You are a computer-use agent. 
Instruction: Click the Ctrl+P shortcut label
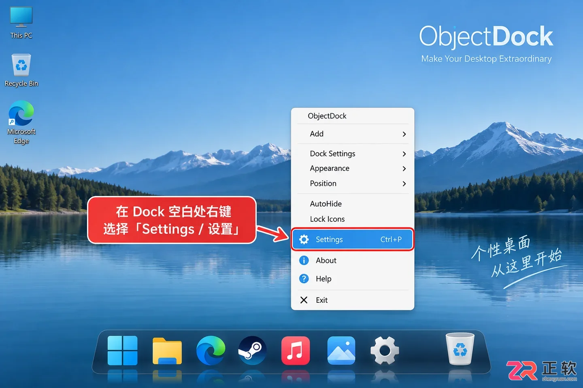coord(391,239)
